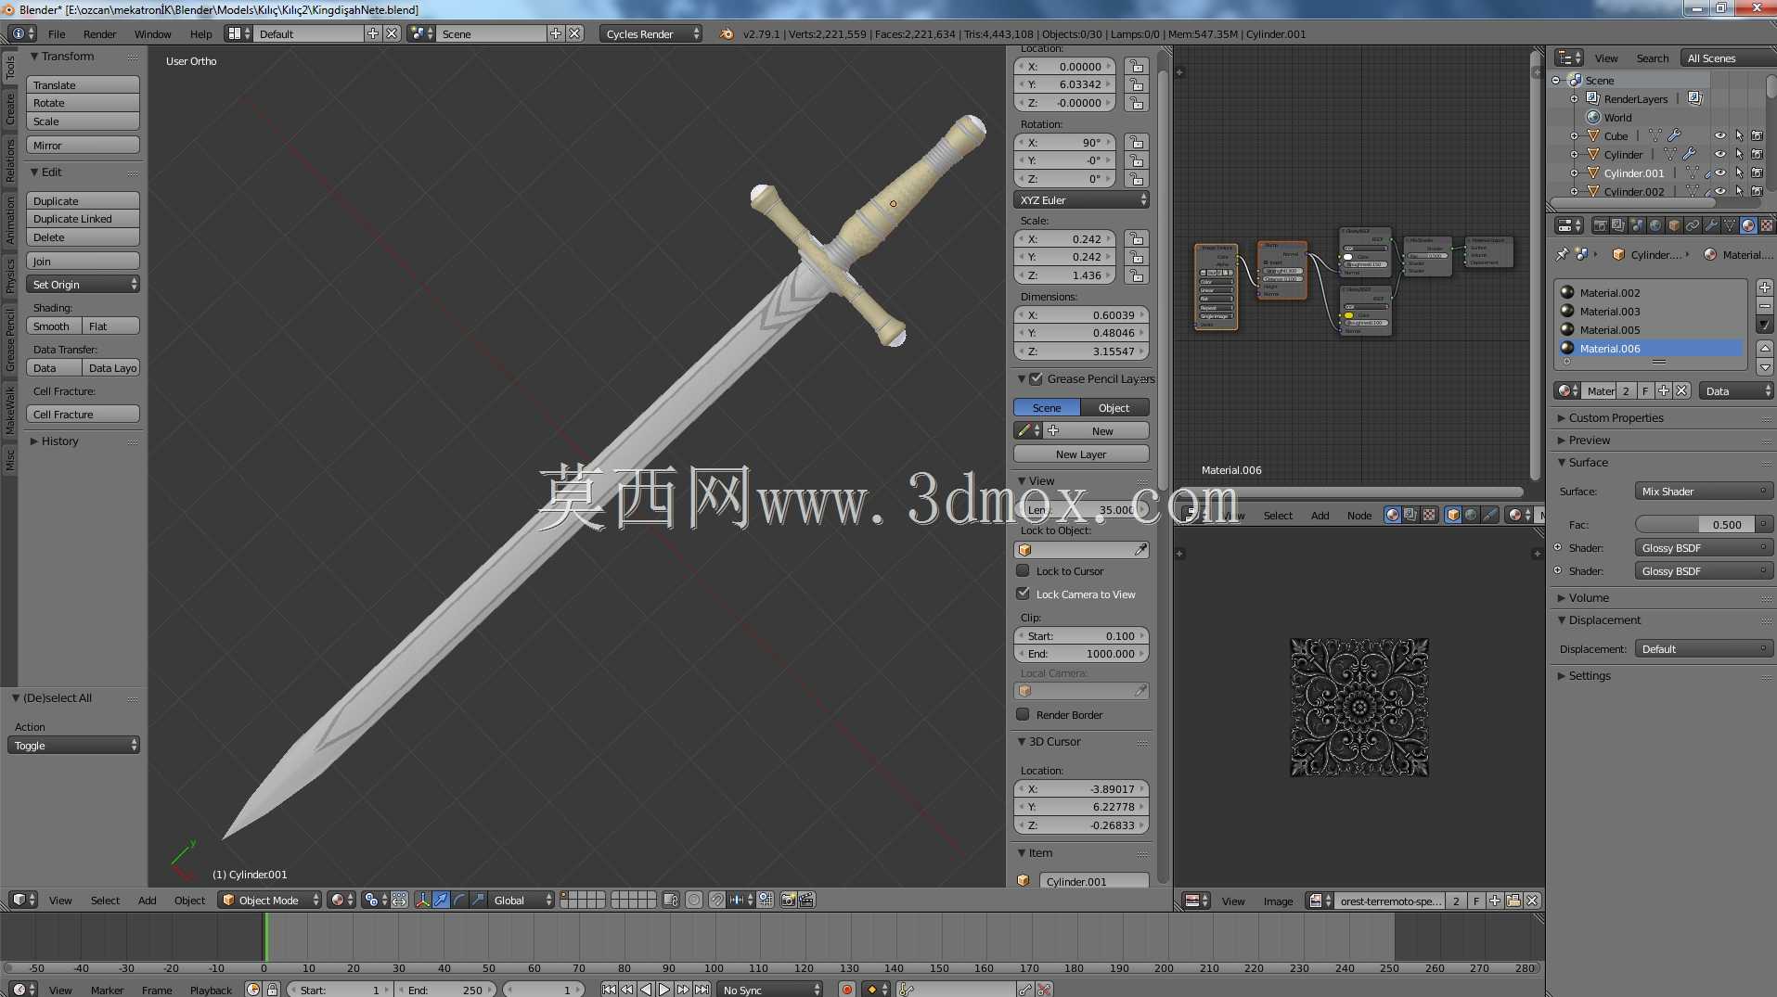
Task: Click the Translate button
Action: point(83,84)
